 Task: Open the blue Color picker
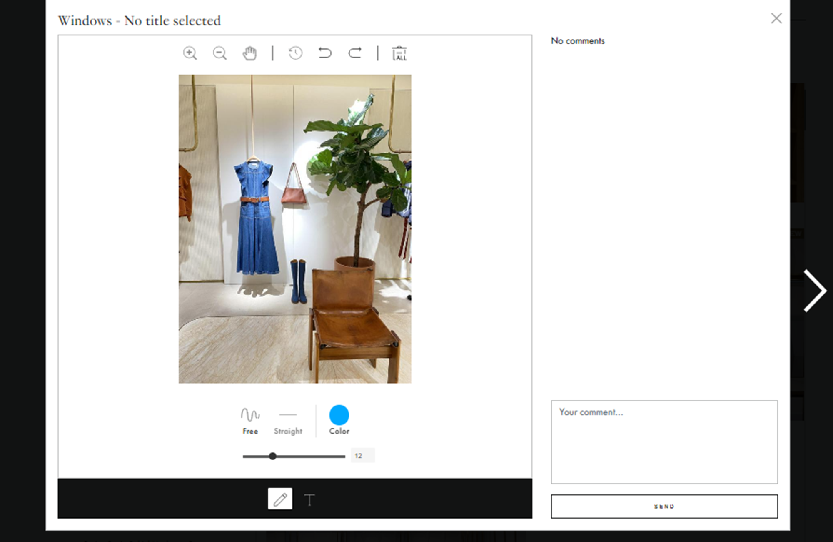(x=339, y=415)
